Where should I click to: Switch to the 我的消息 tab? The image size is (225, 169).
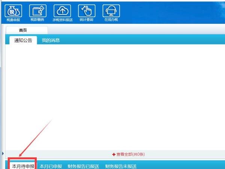[x=51, y=40]
